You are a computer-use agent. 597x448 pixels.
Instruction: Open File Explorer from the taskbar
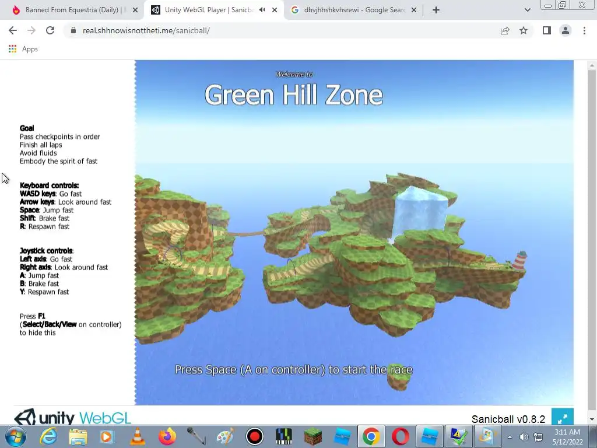(78, 436)
